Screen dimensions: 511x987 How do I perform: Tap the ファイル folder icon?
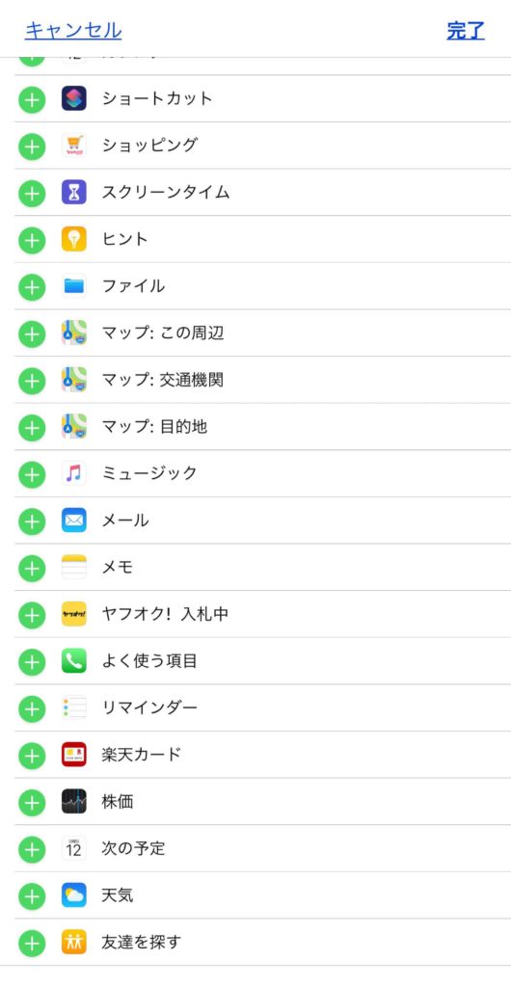[x=73, y=285]
